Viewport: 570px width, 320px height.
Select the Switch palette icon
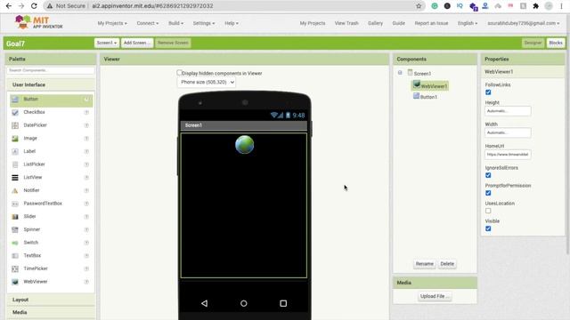(x=15, y=243)
